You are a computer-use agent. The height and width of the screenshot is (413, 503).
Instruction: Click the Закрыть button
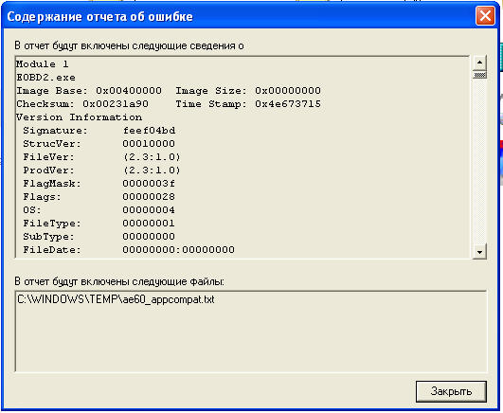coord(451,391)
